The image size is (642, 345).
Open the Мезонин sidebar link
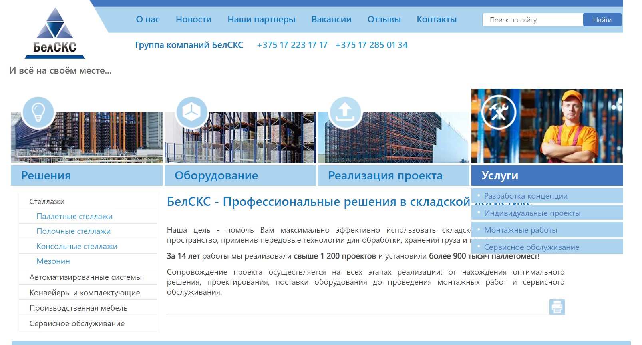88,261
